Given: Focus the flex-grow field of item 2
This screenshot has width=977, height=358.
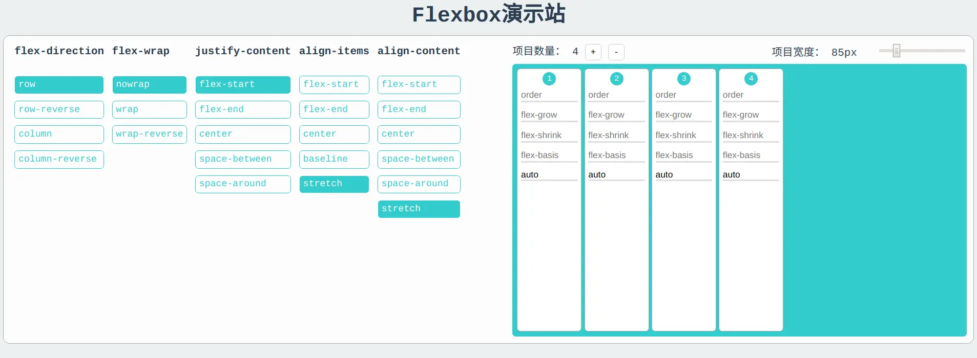Looking at the screenshot, I should (x=616, y=115).
